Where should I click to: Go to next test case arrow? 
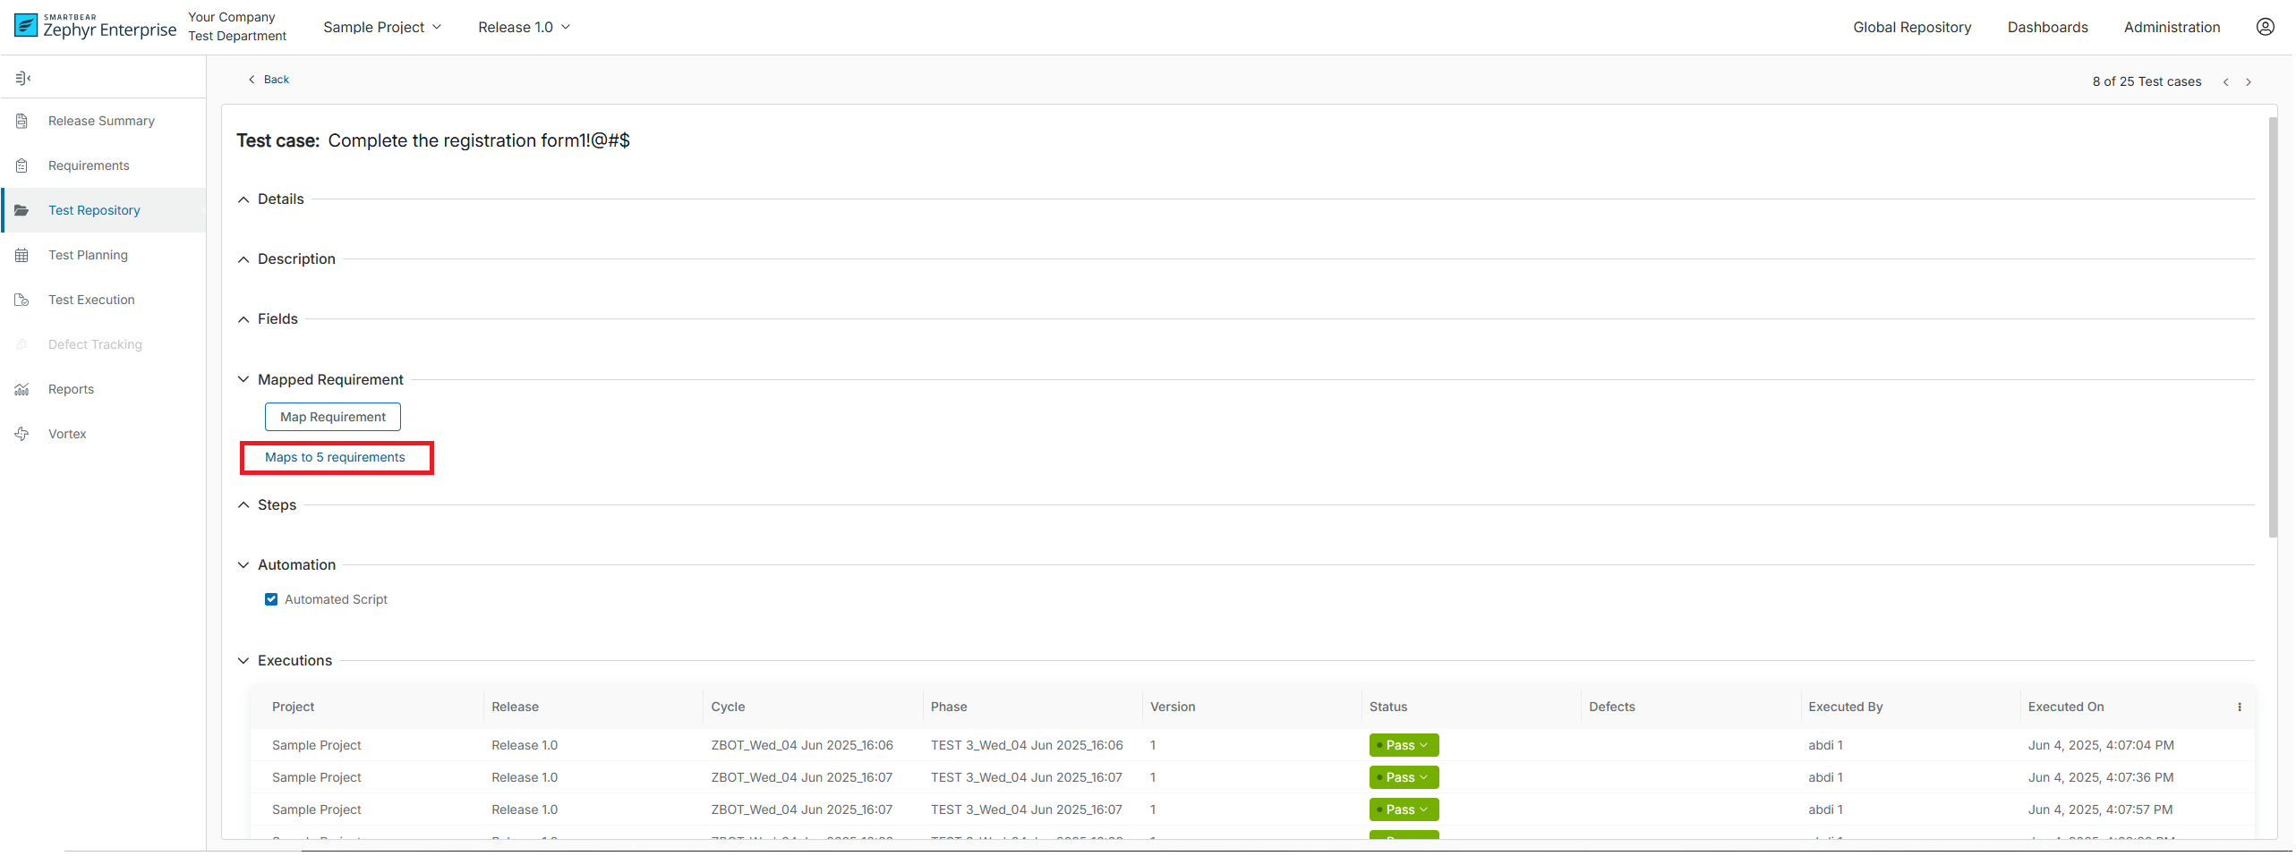[2248, 82]
